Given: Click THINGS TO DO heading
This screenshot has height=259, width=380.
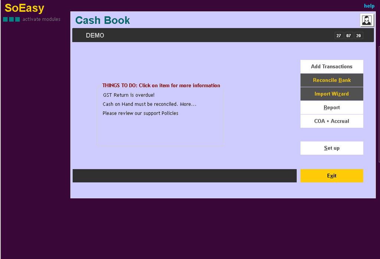Looking at the screenshot, I should pyautogui.click(x=161, y=85).
